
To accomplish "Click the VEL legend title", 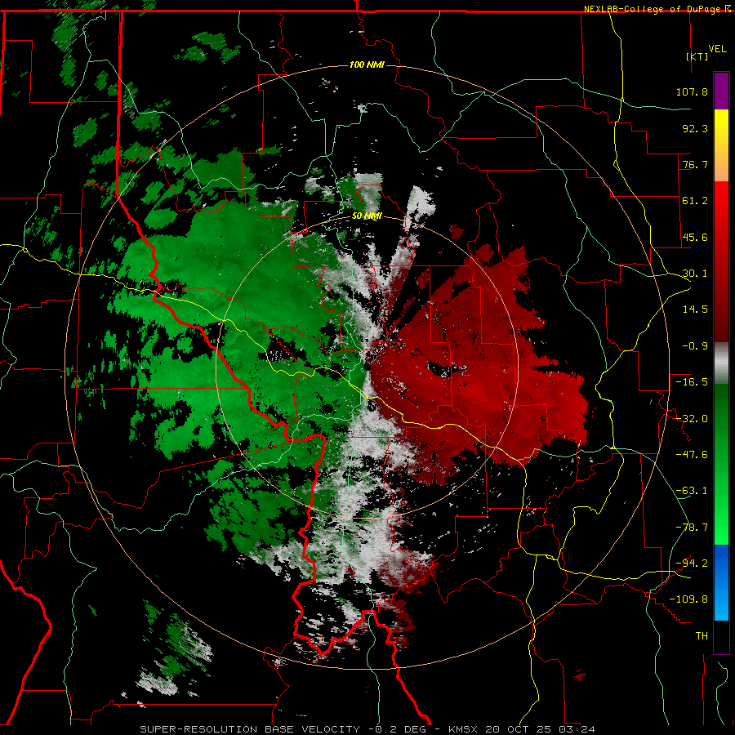I will (717, 49).
